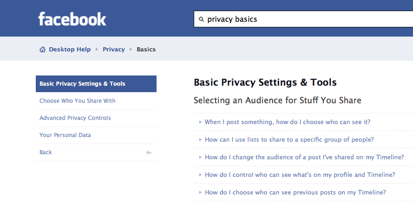Click the search magnifier icon

201,19
